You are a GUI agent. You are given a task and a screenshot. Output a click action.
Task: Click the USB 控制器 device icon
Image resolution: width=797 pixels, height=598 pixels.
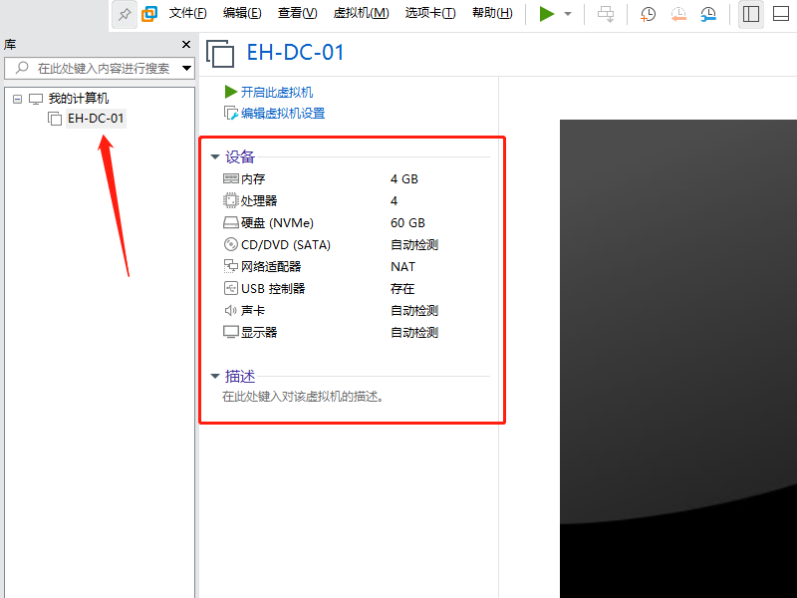pos(230,288)
